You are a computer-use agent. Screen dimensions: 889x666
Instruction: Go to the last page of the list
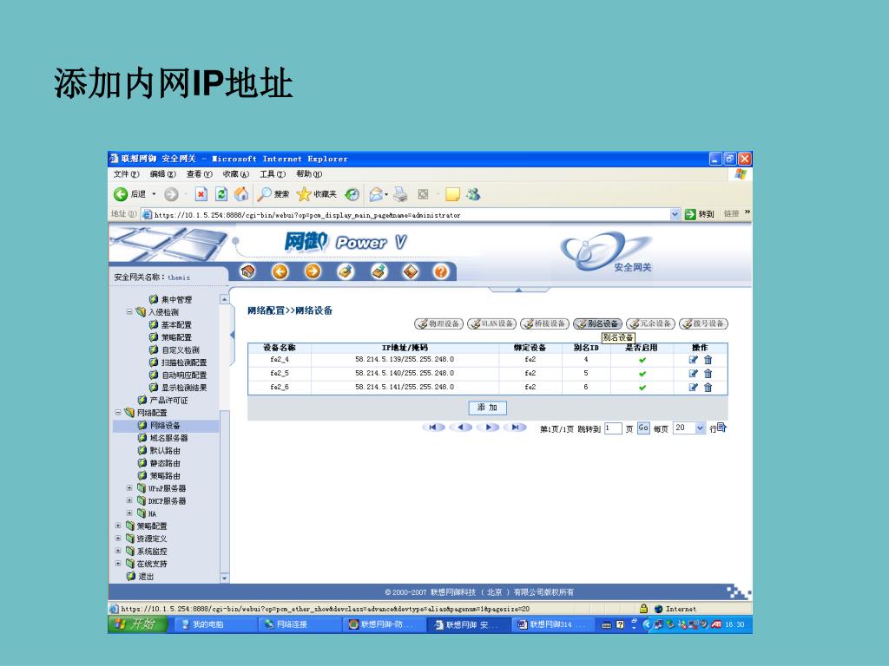(x=516, y=428)
